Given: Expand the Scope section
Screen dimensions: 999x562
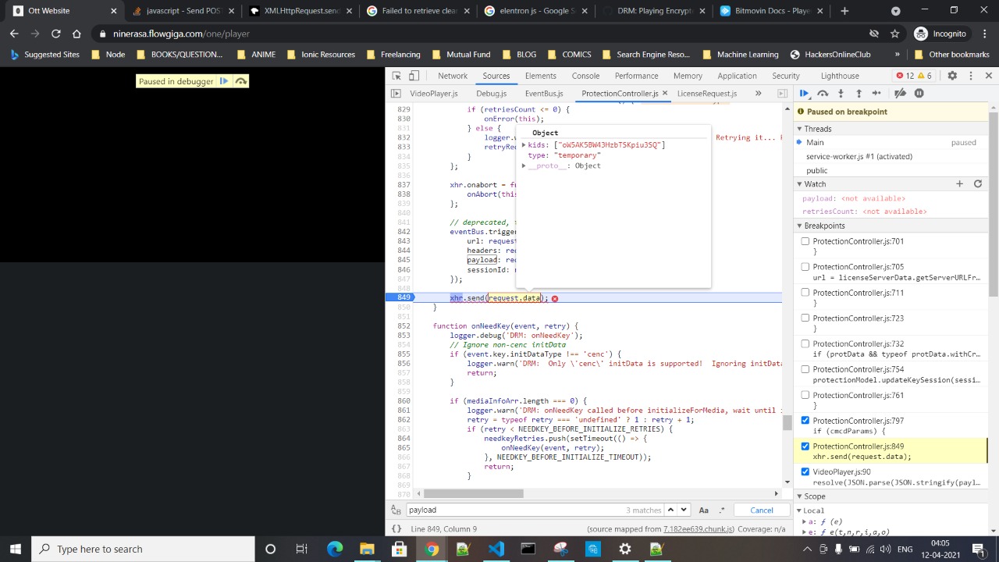Looking at the screenshot, I should 799,496.
